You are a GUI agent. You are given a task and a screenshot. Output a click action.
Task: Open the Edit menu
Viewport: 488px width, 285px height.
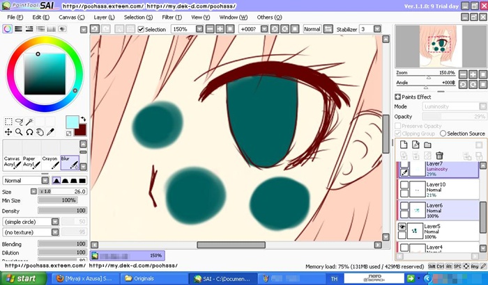point(40,17)
